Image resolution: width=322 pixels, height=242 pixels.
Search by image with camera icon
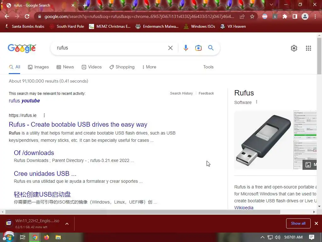198,48
